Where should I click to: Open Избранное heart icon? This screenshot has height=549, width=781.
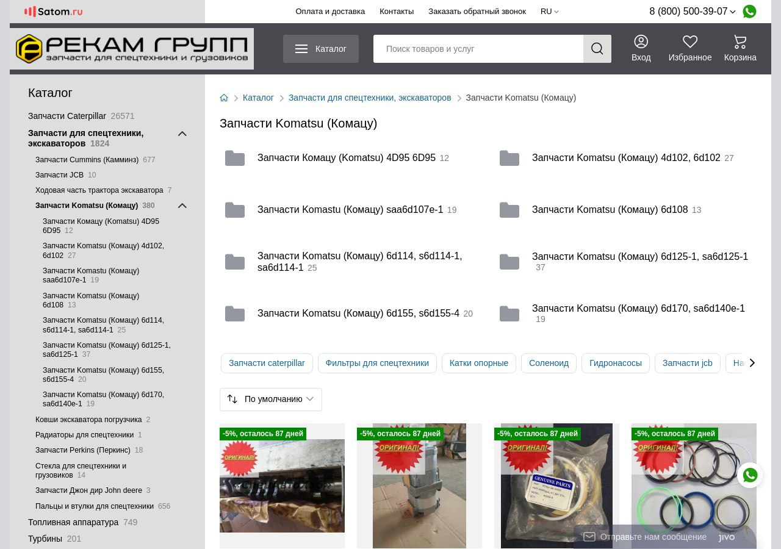coord(690,41)
